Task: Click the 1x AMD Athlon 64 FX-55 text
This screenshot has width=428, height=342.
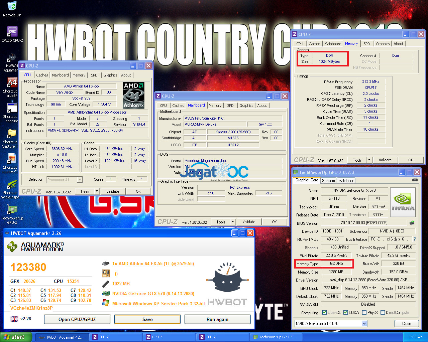Action: point(153,264)
